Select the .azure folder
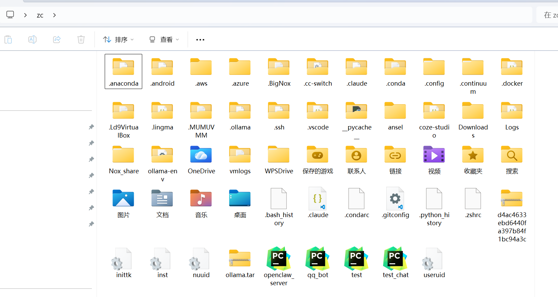558x297 pixels. [x=240, y=71]
